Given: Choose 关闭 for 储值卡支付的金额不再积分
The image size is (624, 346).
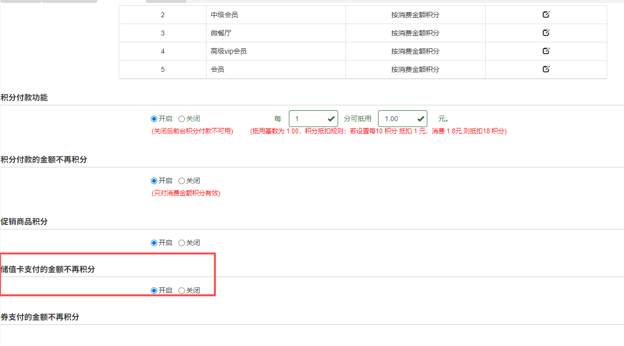Looking at the screenshot, I should tap(182, 291).
